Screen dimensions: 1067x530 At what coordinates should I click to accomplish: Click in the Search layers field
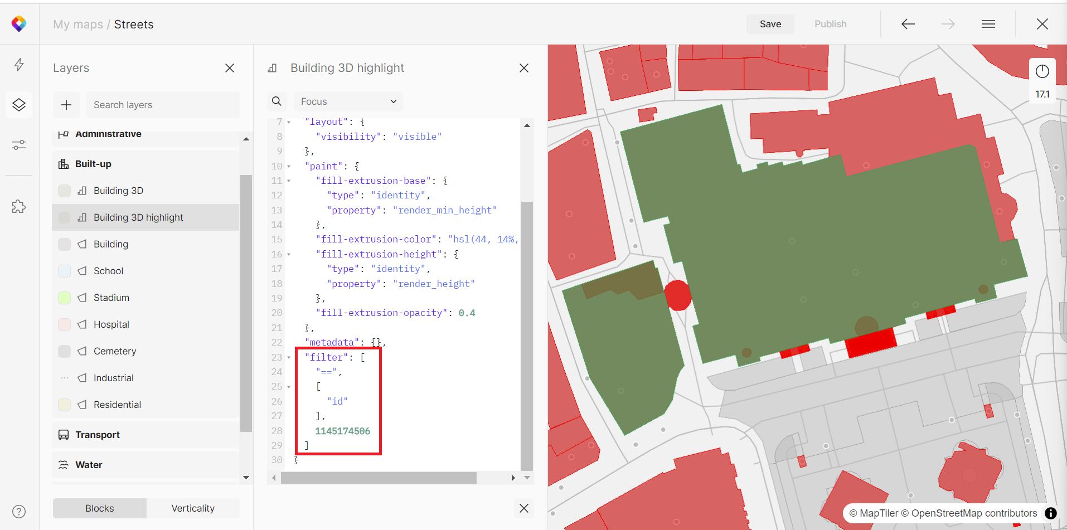pyautogui.click(x=163, y=105)
